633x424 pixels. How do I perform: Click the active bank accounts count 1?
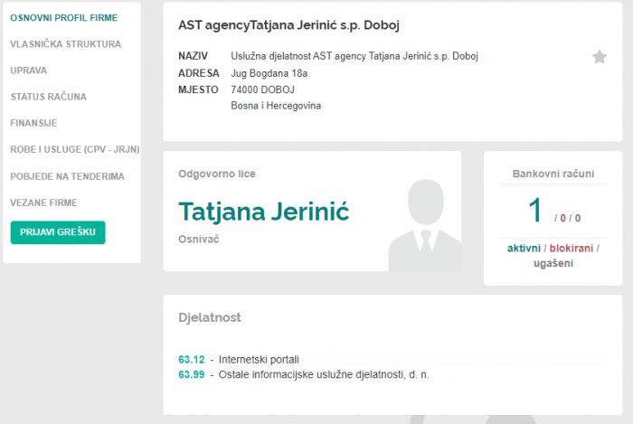[x=535, y=210]
